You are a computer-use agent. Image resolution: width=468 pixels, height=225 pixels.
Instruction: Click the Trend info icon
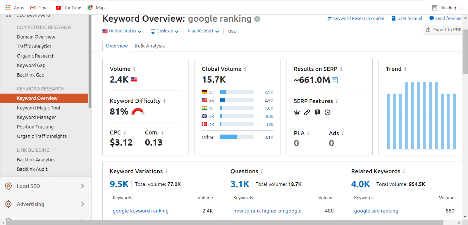pos(405,69)
